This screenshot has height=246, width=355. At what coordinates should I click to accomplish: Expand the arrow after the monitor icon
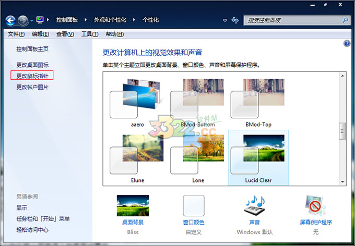[x=48, y=20]
